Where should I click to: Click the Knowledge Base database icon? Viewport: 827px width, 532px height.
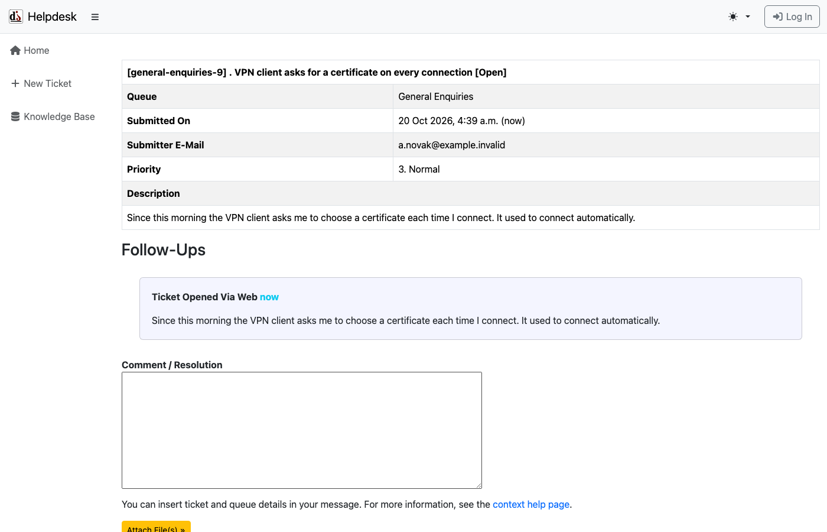pyautogui.click(x=15, y=117)
